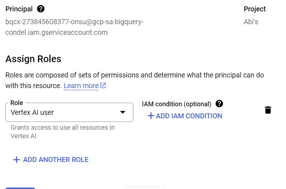The width and height of the screenshot is (286, 189).
Task: Open the Role dropdown arrow
Action: tap(122, 112)
